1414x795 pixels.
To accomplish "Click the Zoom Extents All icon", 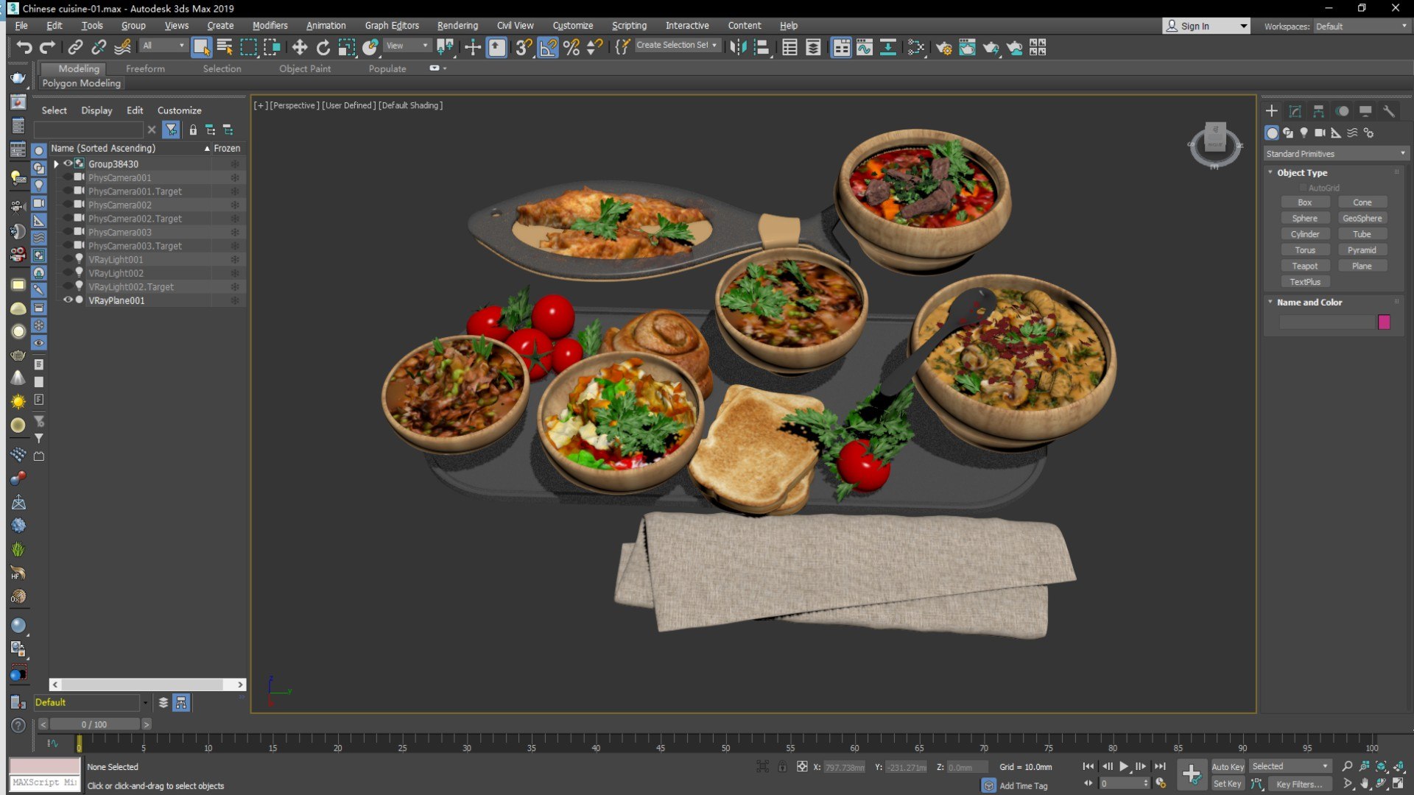I will 1398,766.
